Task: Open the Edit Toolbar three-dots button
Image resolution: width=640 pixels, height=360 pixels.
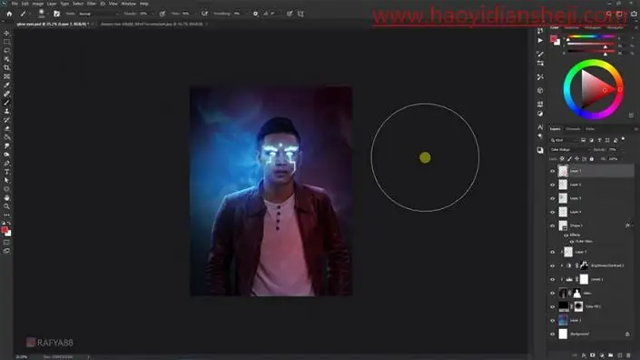Action: (x=6, y=215)
